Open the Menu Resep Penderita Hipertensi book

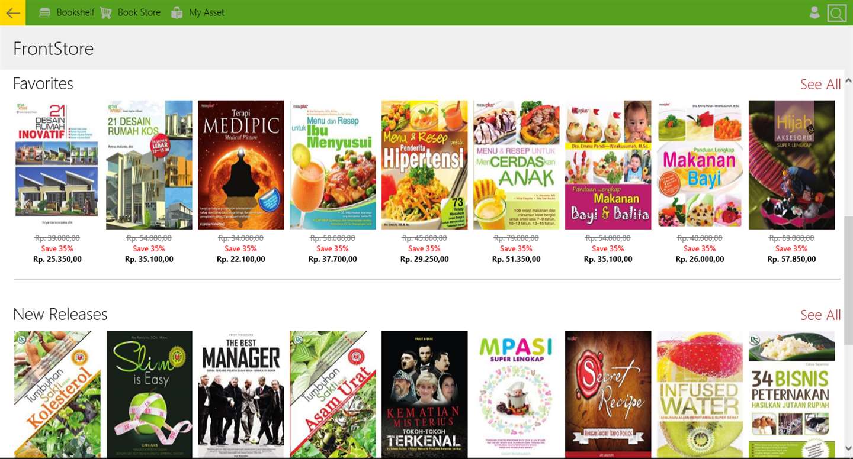coord(425,165)
